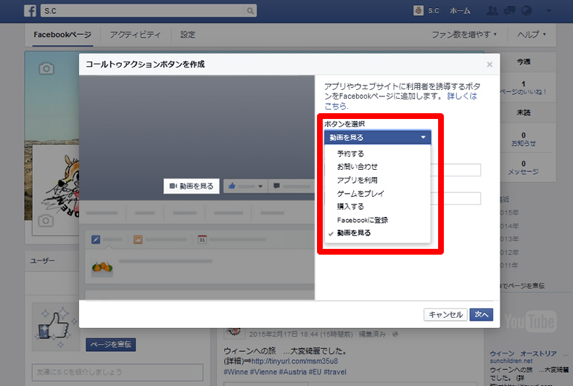Open the friend requests icon

(492, 11)
